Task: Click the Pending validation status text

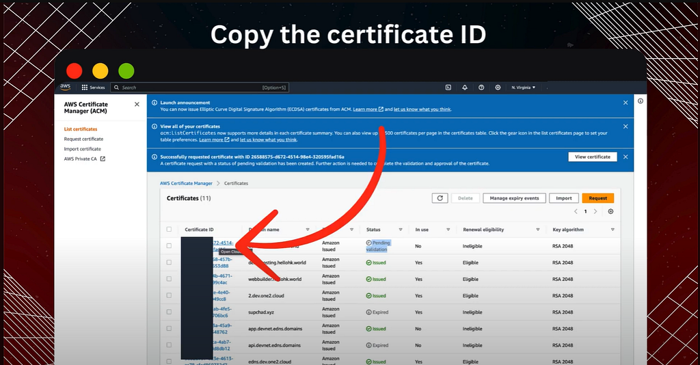Action: coord(378,246)
